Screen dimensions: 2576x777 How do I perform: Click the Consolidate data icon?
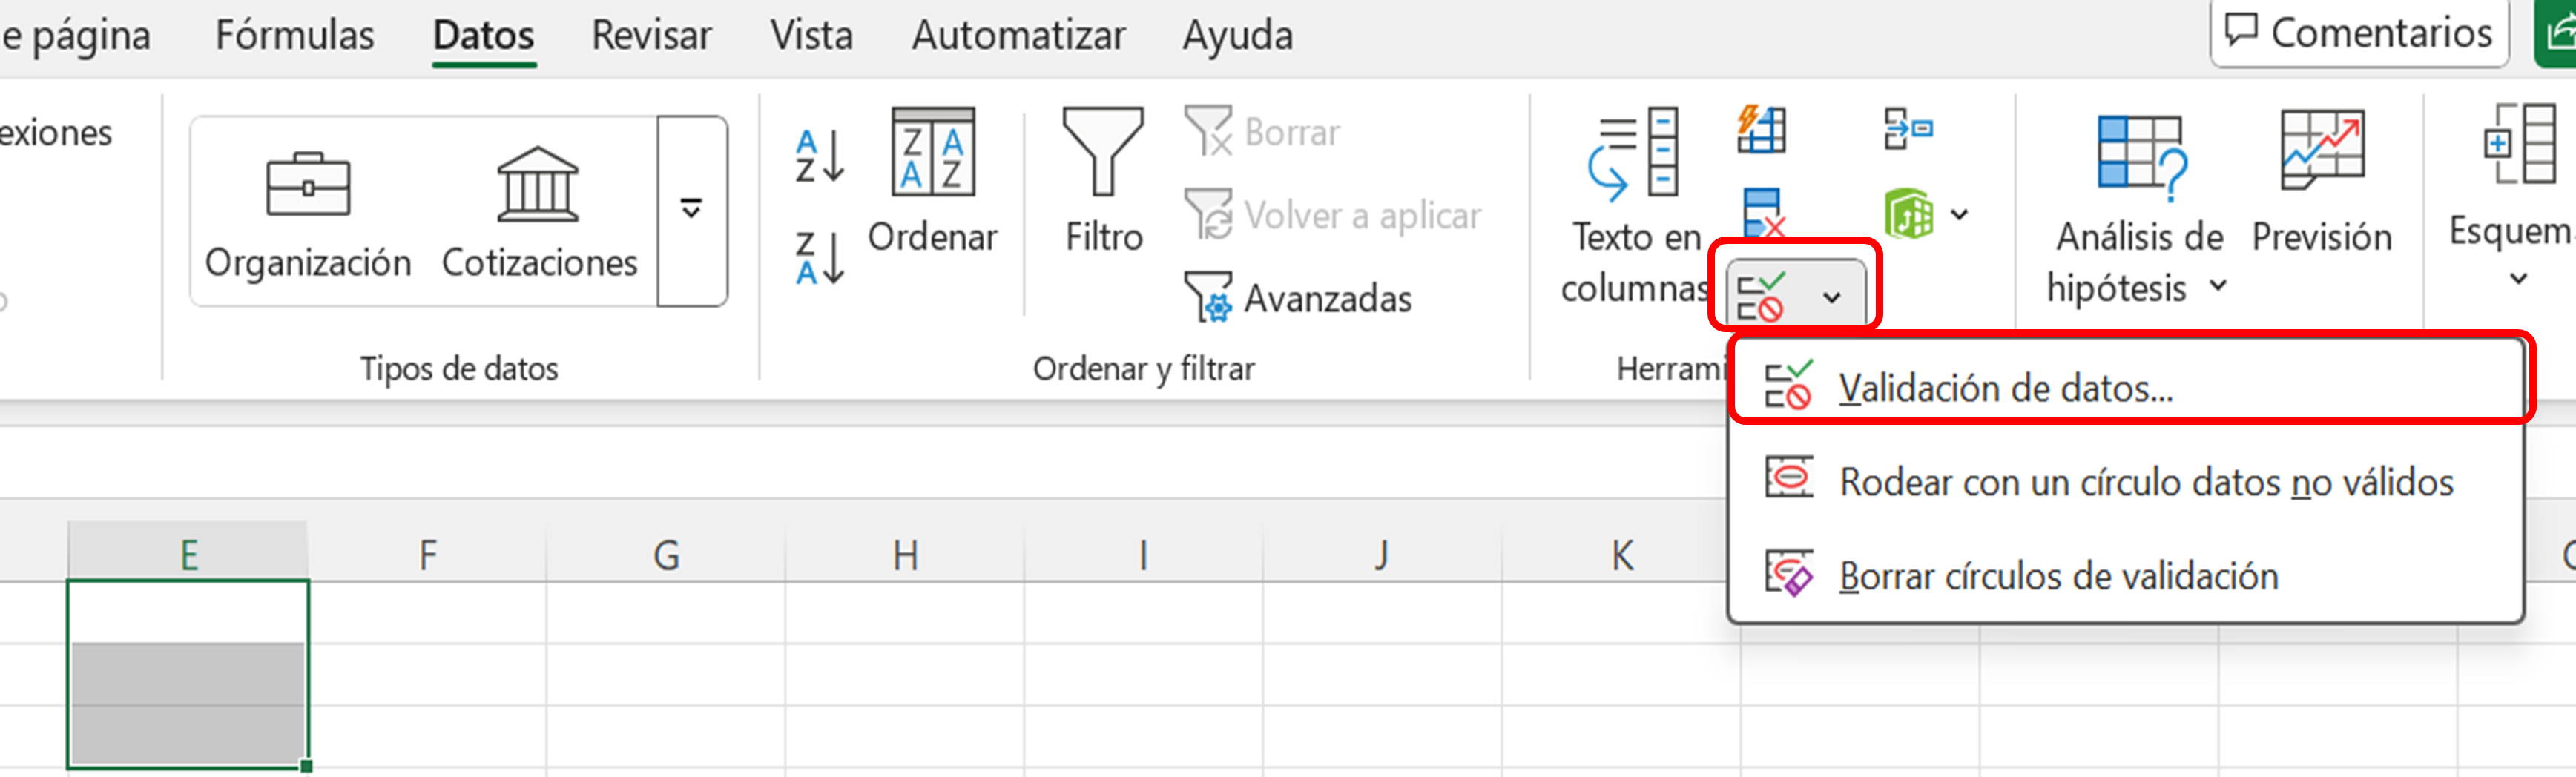click(1907, 130)
